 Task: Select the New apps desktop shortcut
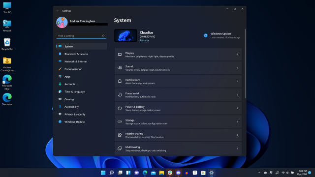click(x=7, y=99)
